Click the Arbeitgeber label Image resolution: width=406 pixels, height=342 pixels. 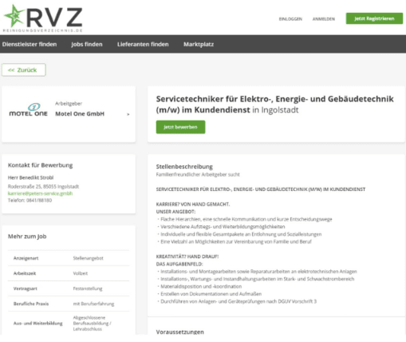(x=69, y=104)
